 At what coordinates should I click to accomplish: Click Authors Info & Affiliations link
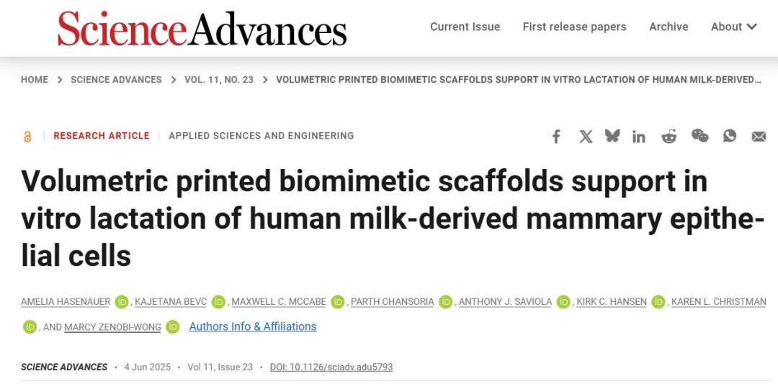pyautogui.click(x=252, y=326)
